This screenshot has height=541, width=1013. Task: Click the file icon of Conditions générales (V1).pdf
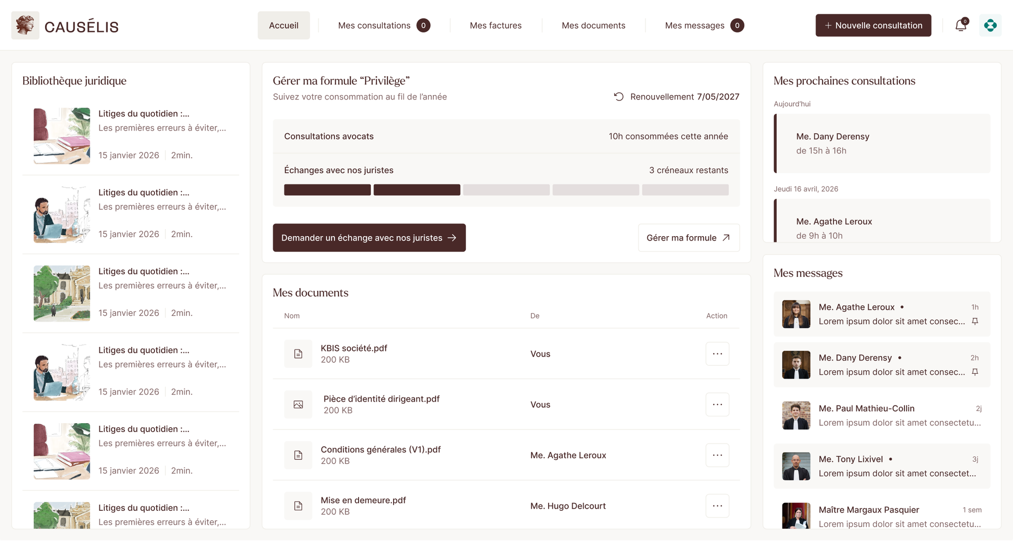tap(298, 455)
